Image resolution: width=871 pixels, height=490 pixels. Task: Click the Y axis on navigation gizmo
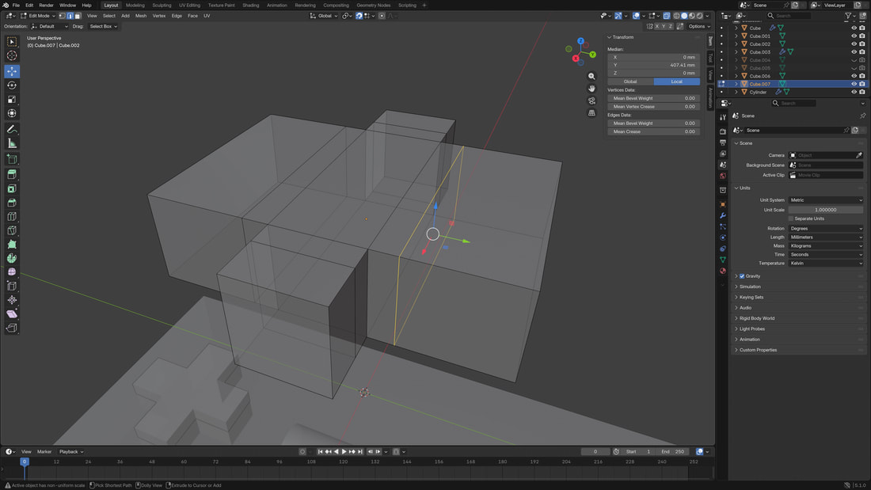tap(592, 55)
